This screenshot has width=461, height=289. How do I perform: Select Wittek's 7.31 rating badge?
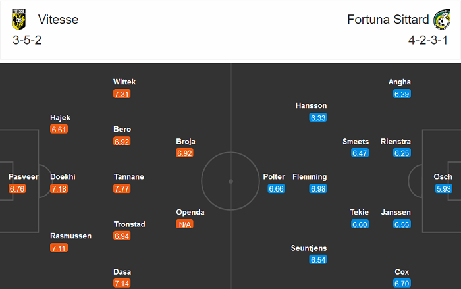coord(123,94)
